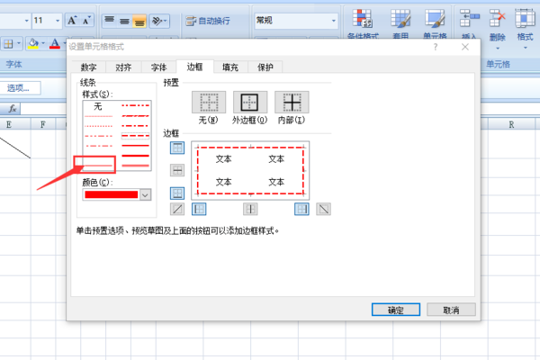540x360 pixels.
Task: Choose the 无 line style
Action: point(98,106)
